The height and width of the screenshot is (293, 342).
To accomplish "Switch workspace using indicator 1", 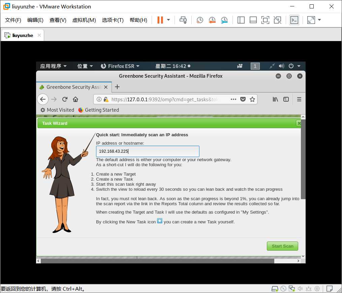I will point(255,66).
